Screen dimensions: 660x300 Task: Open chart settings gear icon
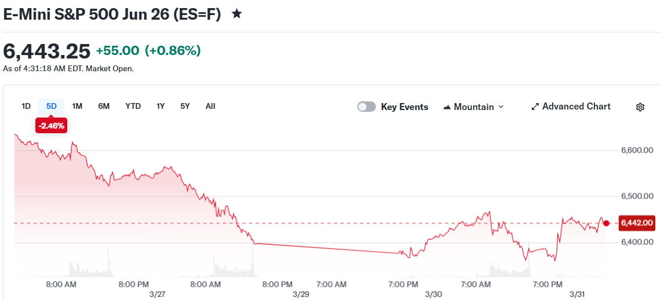click(x=640, y=107)
